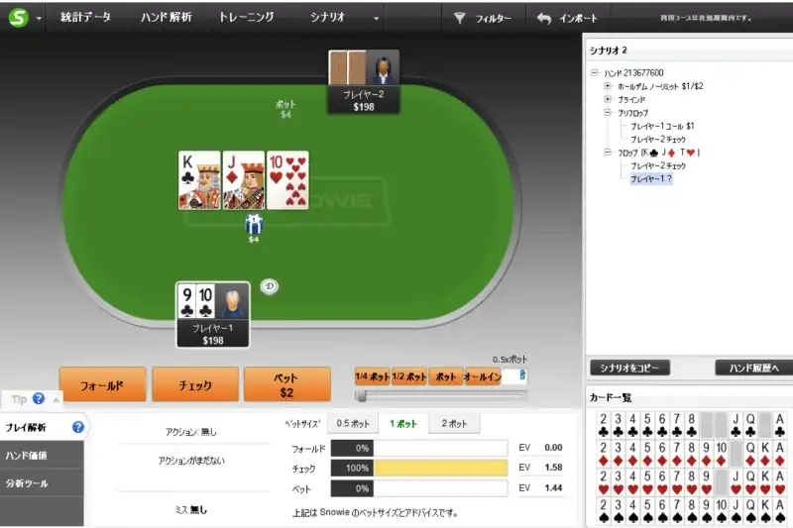This screenshot has height=528, width=793.
Task: Open the 統計データ menu
Action: click(x=85, y=17)
